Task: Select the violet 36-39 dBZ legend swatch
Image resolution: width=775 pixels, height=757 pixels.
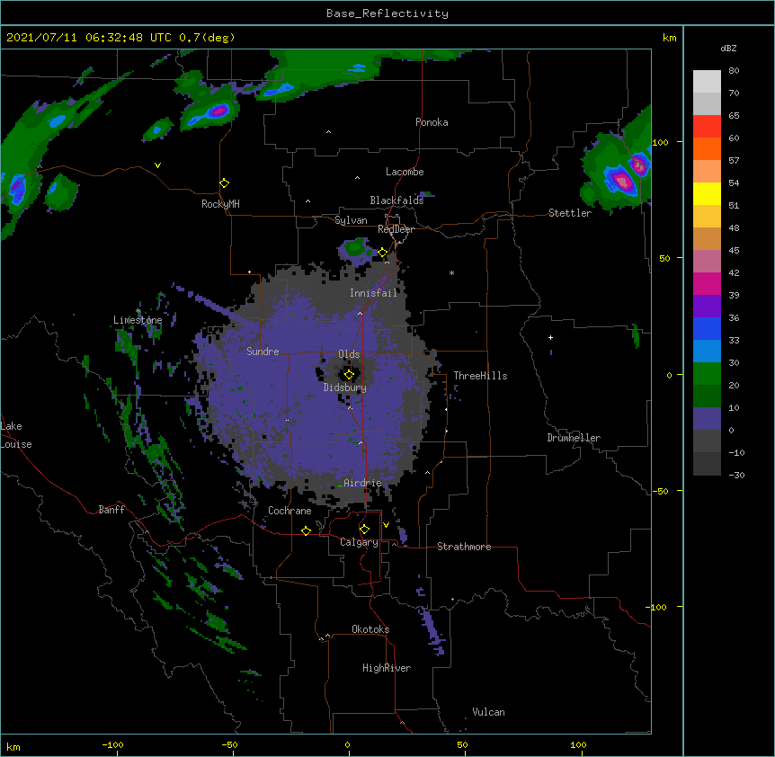Action: point(707,307)
